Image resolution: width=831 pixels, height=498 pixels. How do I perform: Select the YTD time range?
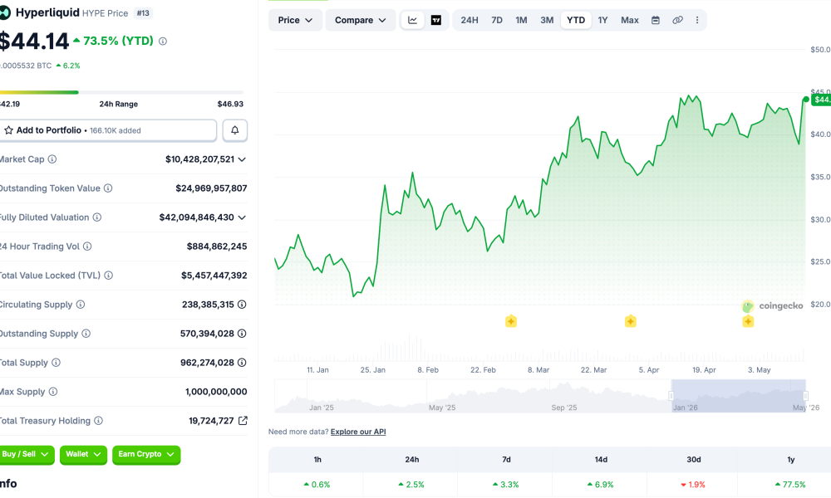(576, 20)
